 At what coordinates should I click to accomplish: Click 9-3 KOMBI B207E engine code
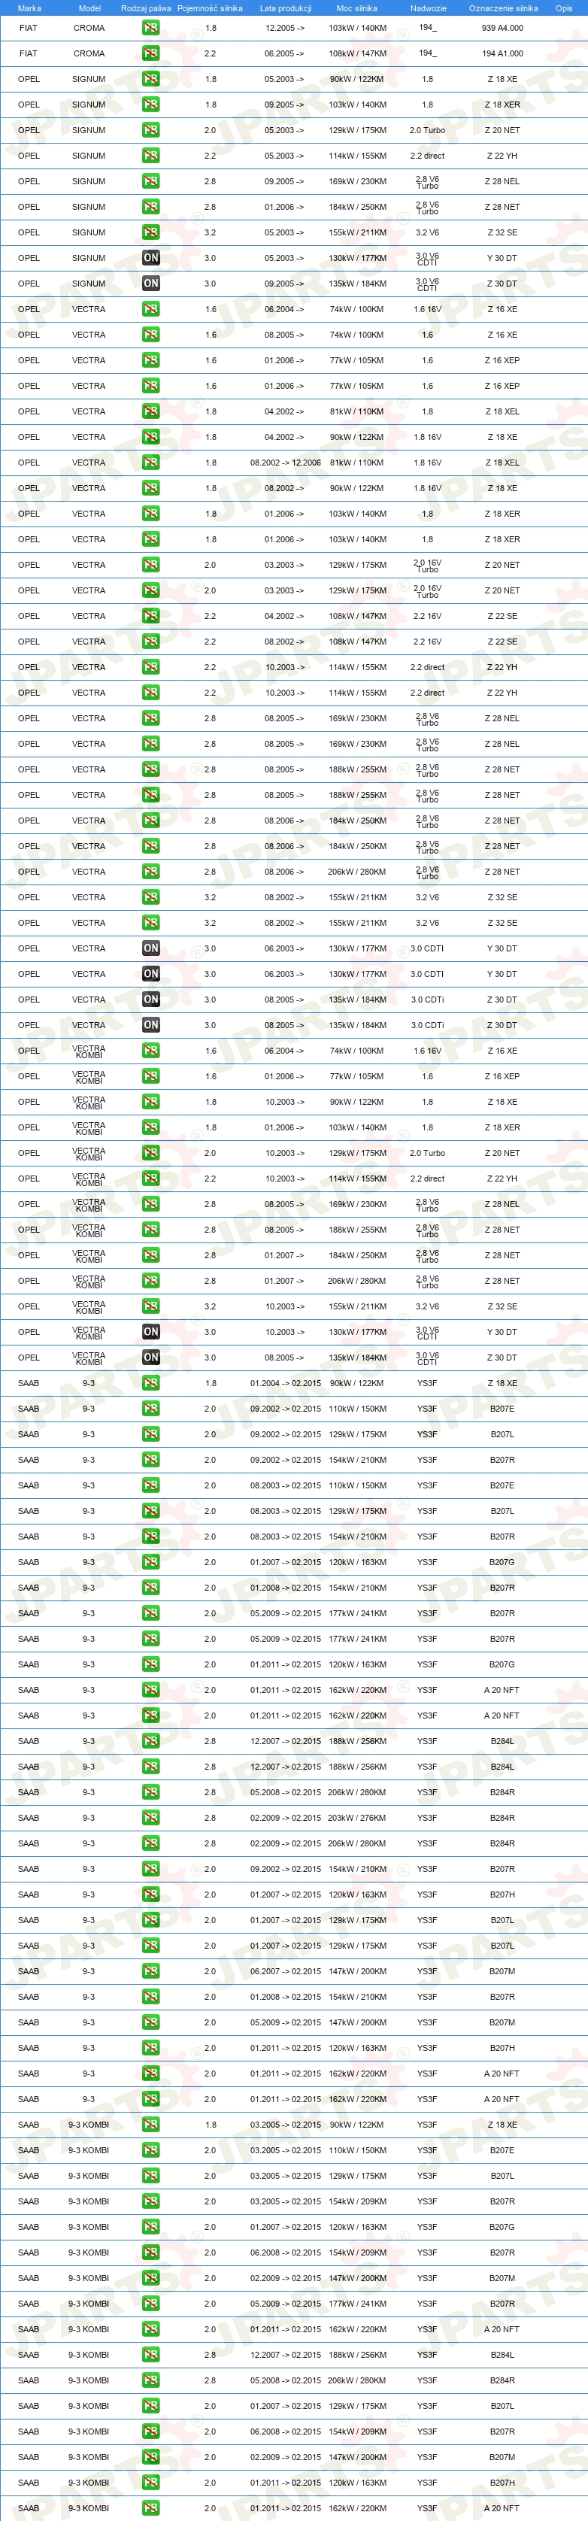coord(503,2150)
